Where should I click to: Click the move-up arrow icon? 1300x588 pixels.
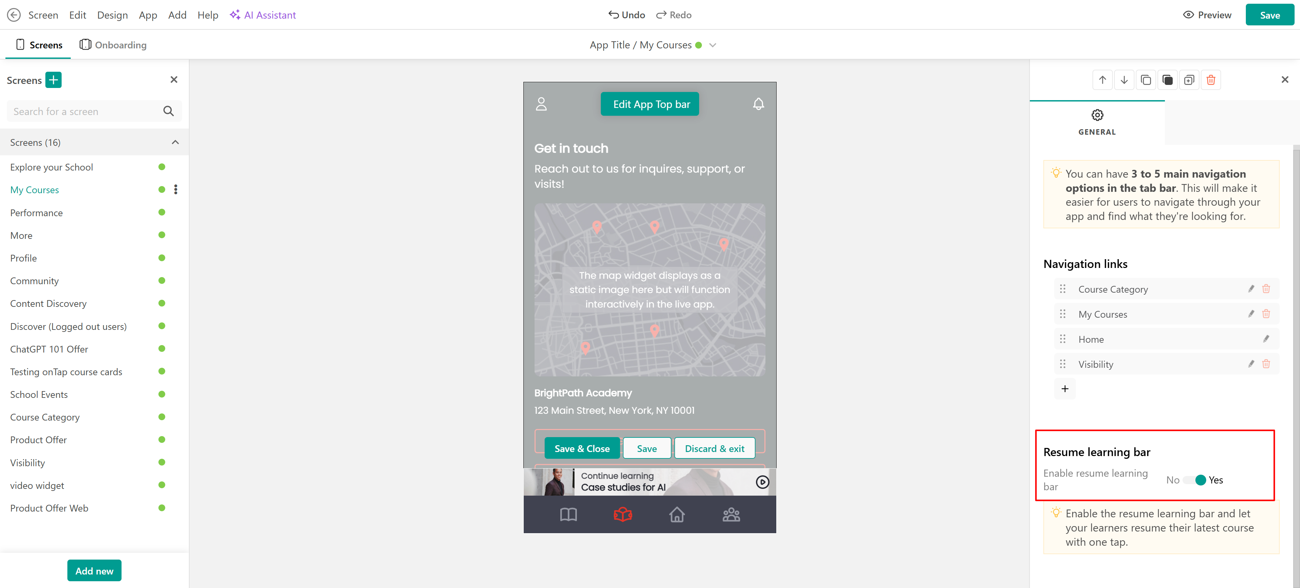(x=1102, y=80)
